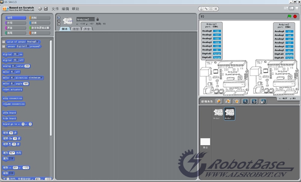Switch to the 造型 tab
301x182 pixels.
click(x=76, y=29)
